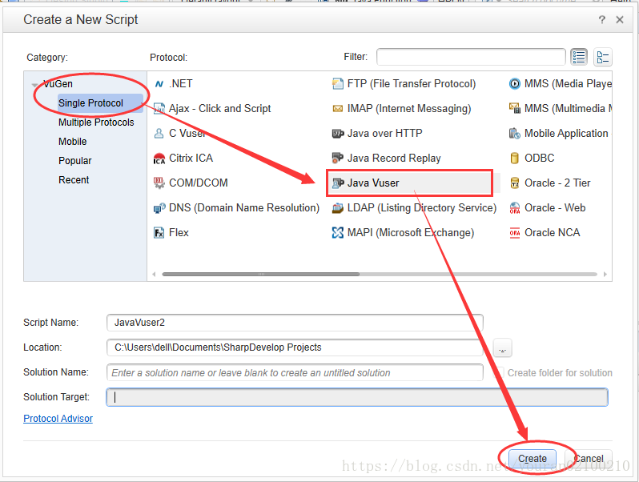Select the Oracle NCA protocol
Image resolution: width=639 pixels, height=482 pixels.
click(x=545, y=233)
